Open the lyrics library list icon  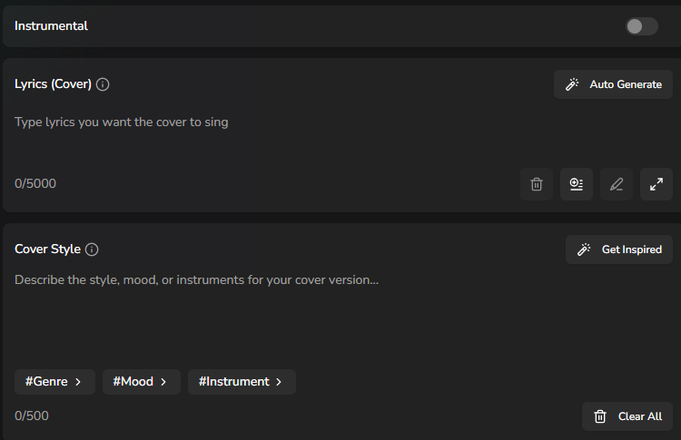point(577,184)
